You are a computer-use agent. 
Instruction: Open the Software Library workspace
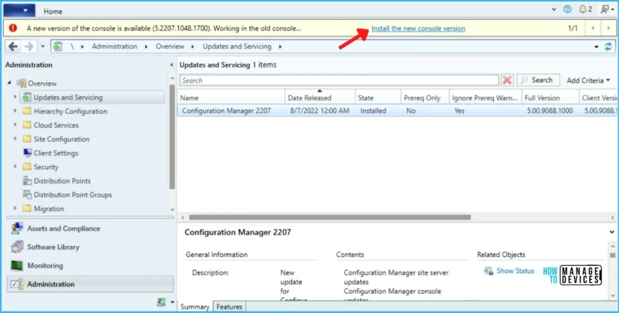[x=53, y=247]
